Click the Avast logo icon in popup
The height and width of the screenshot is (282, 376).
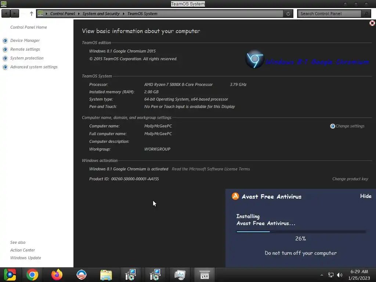point(235,196)
